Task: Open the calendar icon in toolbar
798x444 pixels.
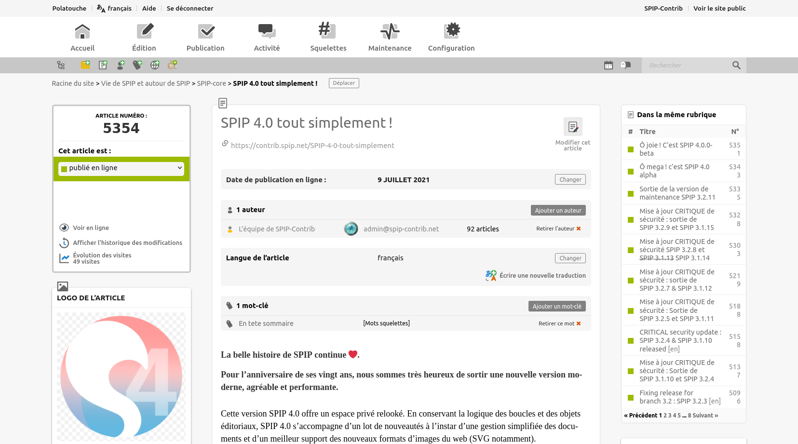Action: pyautogui.click(x=609, y=65)
